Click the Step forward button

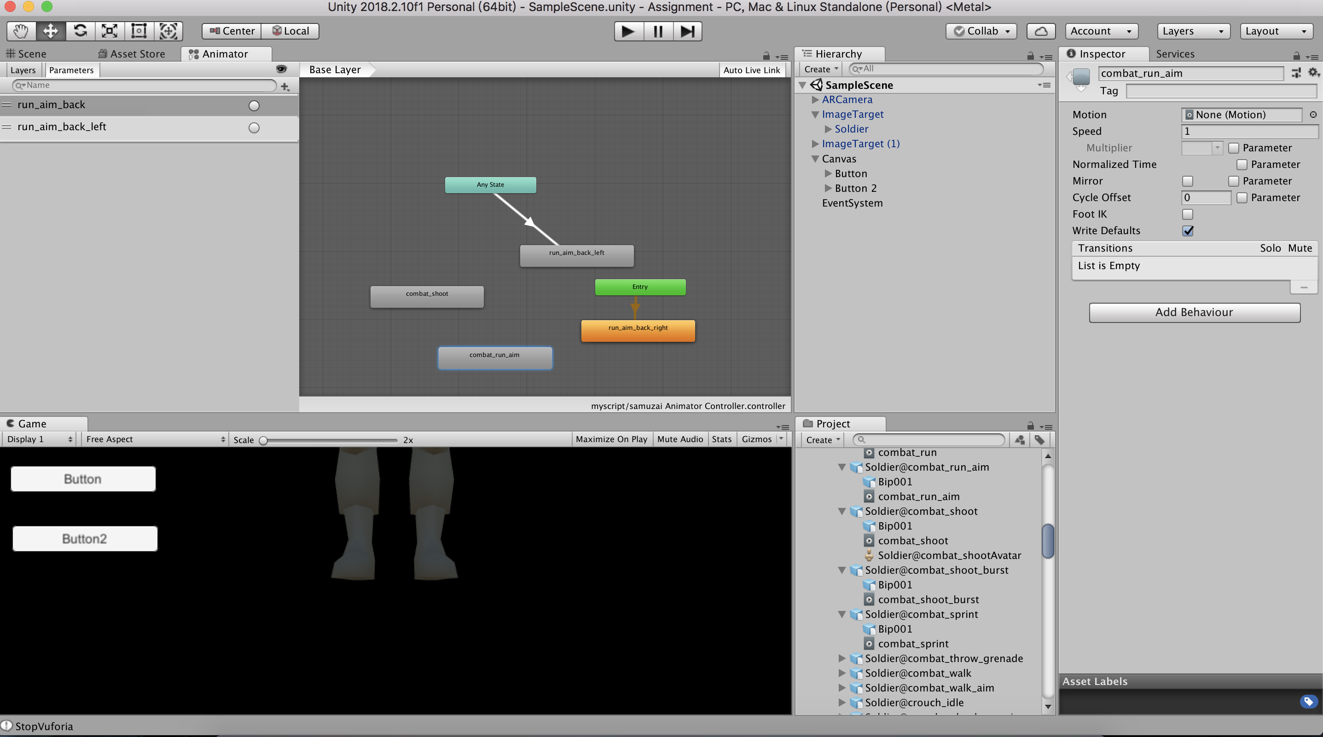tap(687, 31)
